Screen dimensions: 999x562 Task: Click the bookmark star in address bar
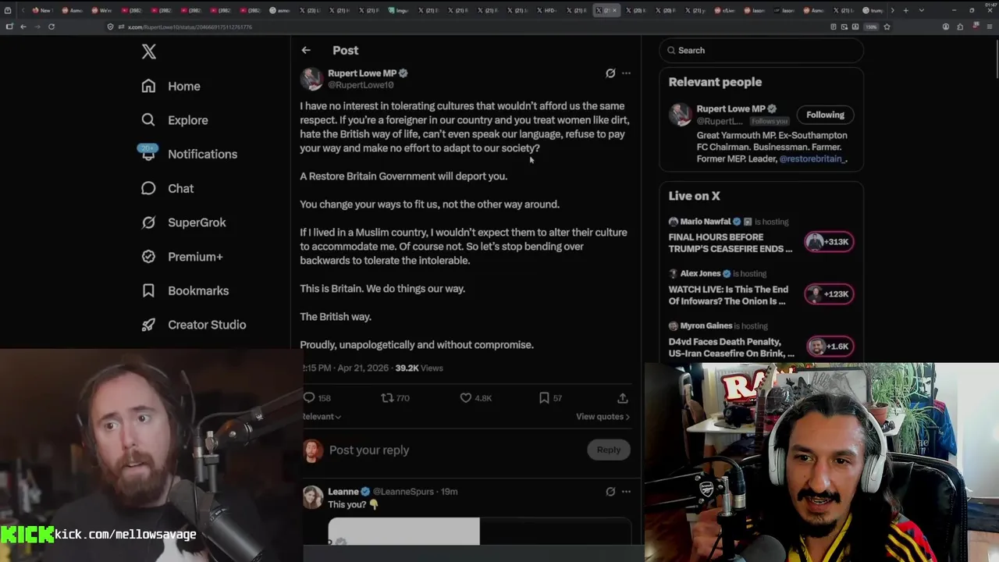point(887,27)
